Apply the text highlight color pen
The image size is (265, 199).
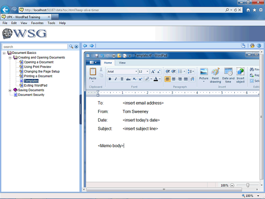tap(147, 79)
